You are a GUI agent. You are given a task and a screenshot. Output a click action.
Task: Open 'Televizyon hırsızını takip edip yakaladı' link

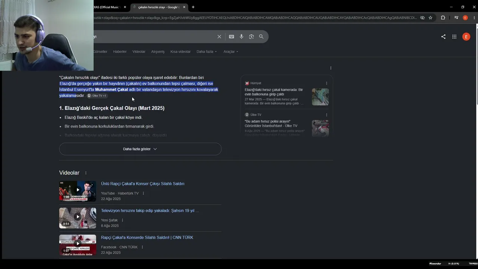pyautogui.click(x=150, y=211)
